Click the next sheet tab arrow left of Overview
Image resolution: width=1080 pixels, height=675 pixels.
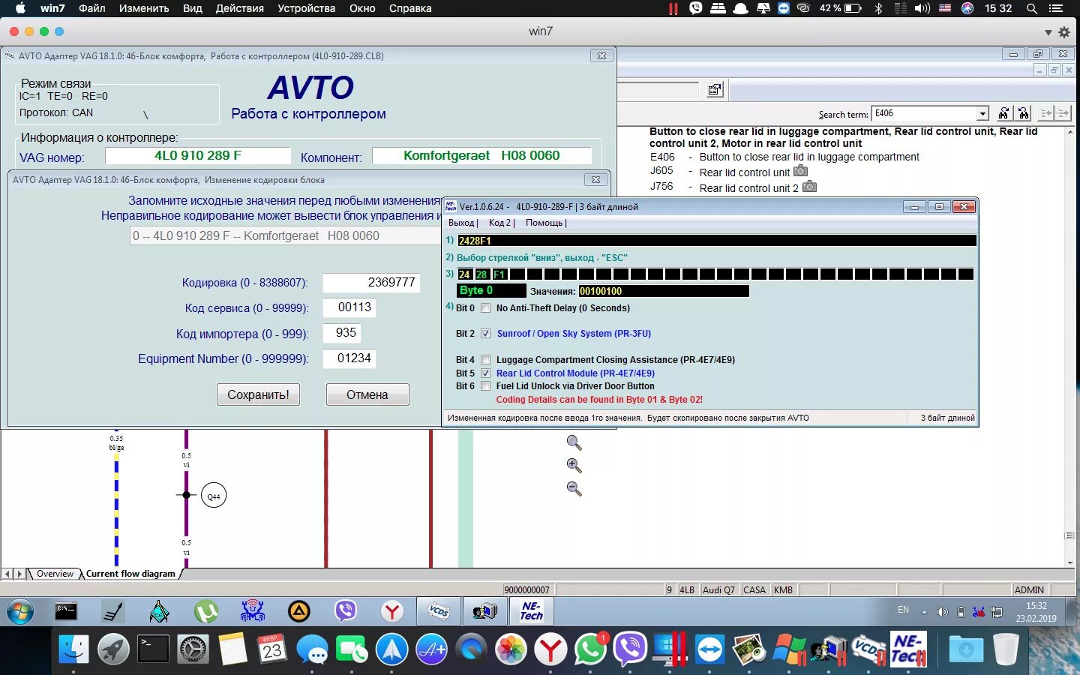click(x=19, y=574)
